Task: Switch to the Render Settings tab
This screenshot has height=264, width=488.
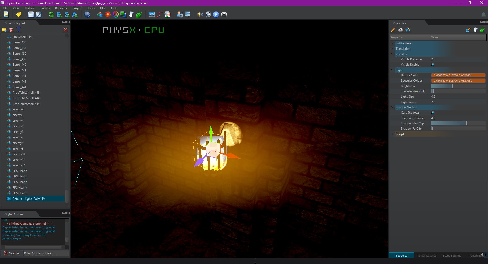Action: pos(426,256)
